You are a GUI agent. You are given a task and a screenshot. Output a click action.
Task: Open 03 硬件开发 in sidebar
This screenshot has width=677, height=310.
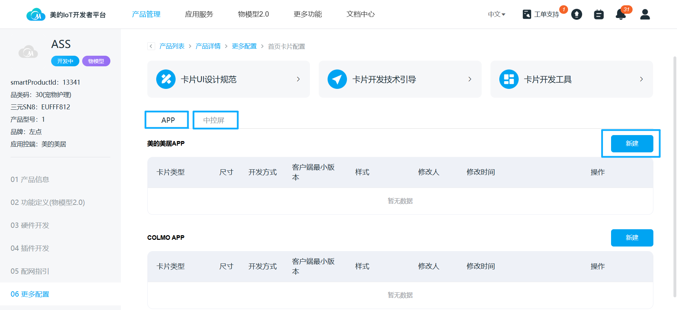(x=30, y=225)
